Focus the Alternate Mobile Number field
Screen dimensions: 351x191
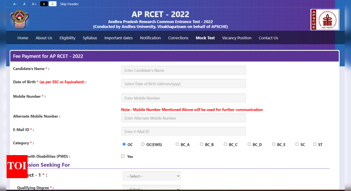[x=184, y=118]
